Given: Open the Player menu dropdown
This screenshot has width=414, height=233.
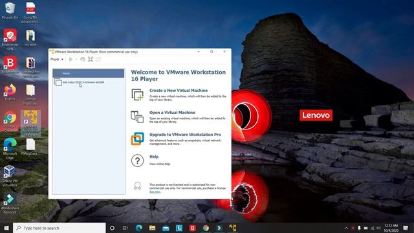Looking at the screenshot, I should click(x=57, y=60).
